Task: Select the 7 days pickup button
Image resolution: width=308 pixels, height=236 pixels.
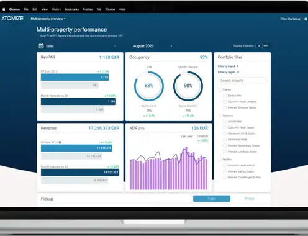Action: click(x=212, y=199)
